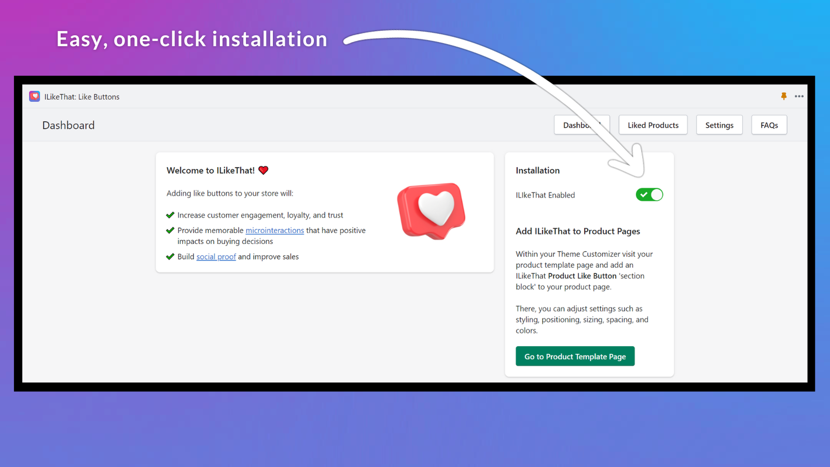
Task: Click the Add ILikeThat to Product Pages heading
Action: click(x=578, y=231)
